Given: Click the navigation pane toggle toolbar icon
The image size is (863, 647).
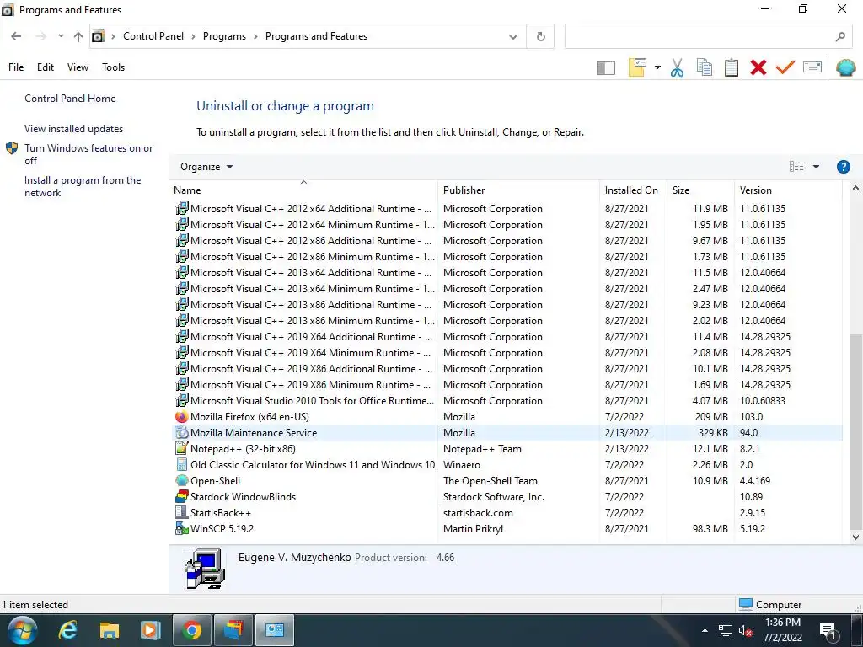Looking at the screenshot, I should pos(605,67).
